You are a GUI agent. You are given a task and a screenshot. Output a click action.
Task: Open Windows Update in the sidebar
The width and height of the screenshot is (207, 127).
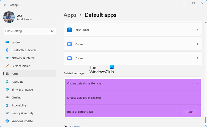tap(22, 121)
